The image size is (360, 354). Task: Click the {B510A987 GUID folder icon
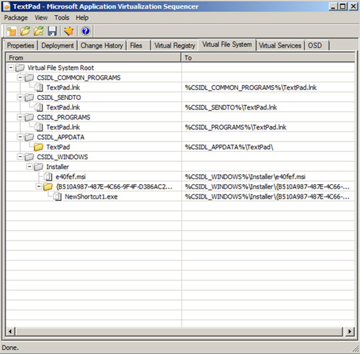pos(48,186)
